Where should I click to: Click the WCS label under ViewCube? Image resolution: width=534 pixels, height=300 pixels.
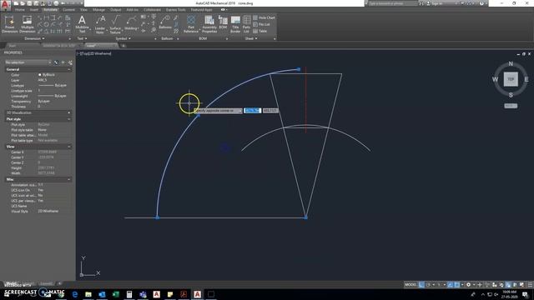pyautogui.click(x=511, y=106)
